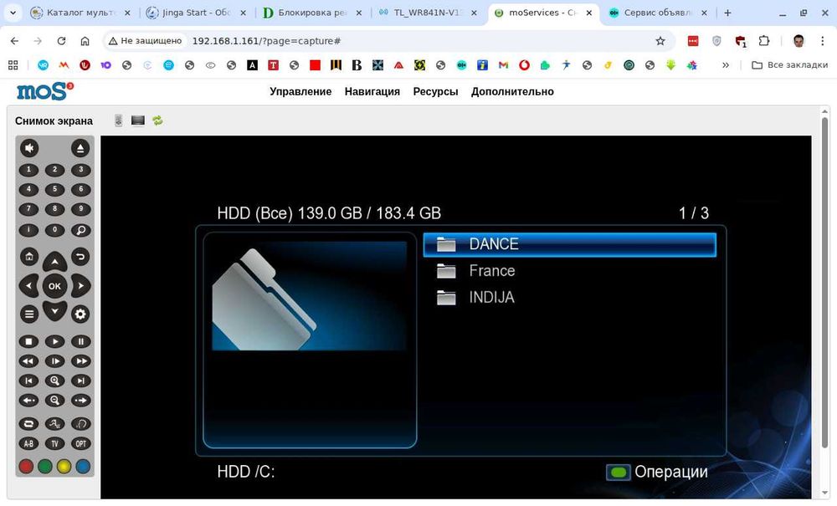
Task: Toggle repeat mode on the remote
Action: 28,424
